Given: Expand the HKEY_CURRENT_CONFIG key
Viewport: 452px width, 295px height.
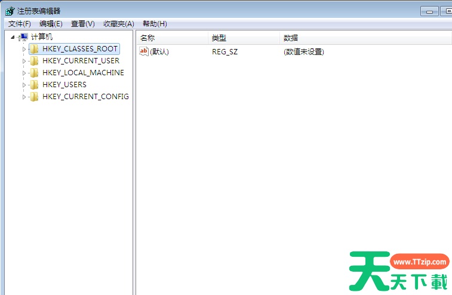Looking at the screenshot, I should pos(24,97).
